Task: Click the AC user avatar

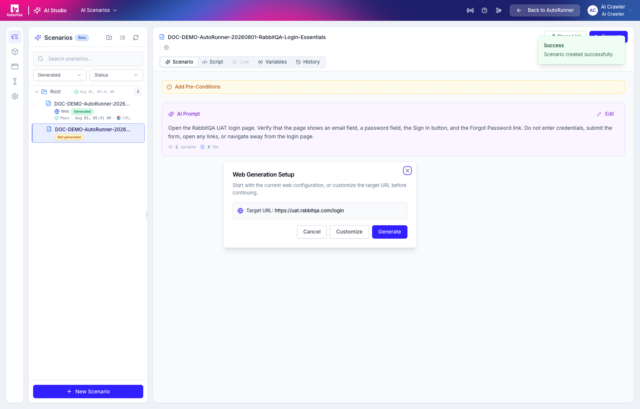Action: [x=593, y=10]
